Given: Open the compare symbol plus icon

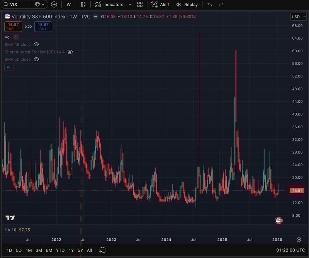Looking at the screenshot, I should click(x=54, y=4).
